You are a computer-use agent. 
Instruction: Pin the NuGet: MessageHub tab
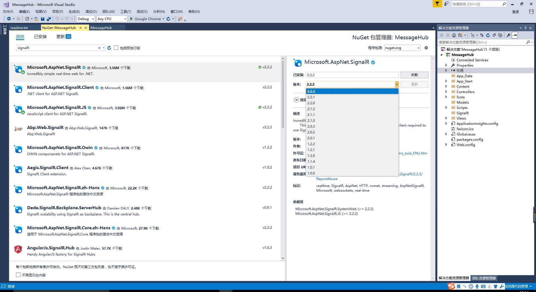click(81, 28)
